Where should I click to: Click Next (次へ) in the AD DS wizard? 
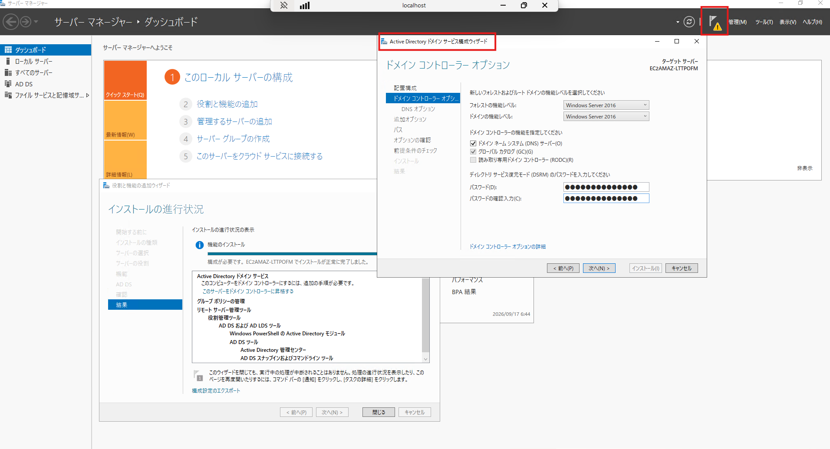[599, 269]
